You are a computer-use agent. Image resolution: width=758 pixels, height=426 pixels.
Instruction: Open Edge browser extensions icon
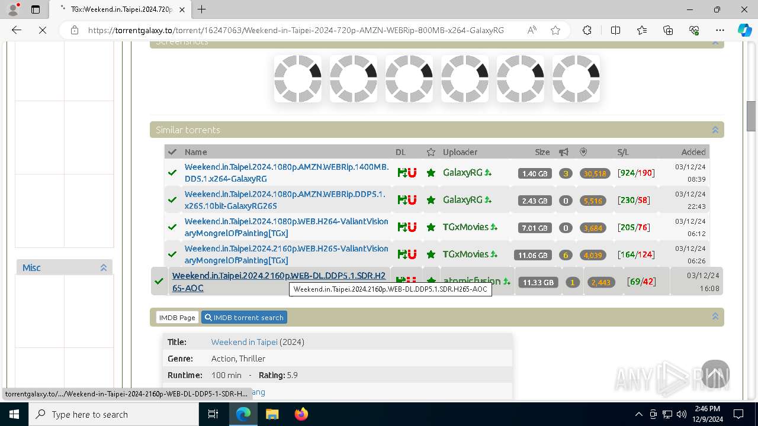[x=587, y=30]
